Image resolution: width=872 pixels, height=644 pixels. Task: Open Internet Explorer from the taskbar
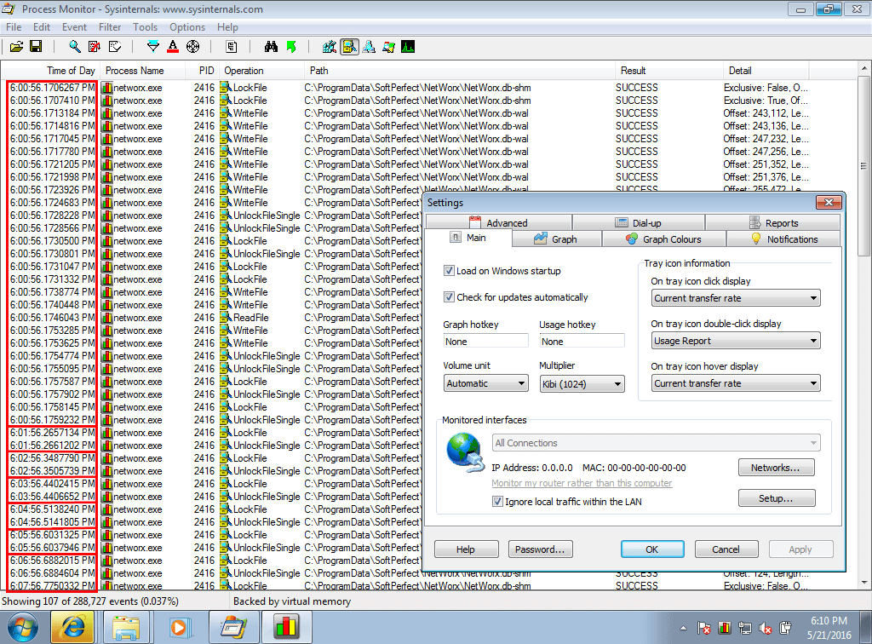72,628
